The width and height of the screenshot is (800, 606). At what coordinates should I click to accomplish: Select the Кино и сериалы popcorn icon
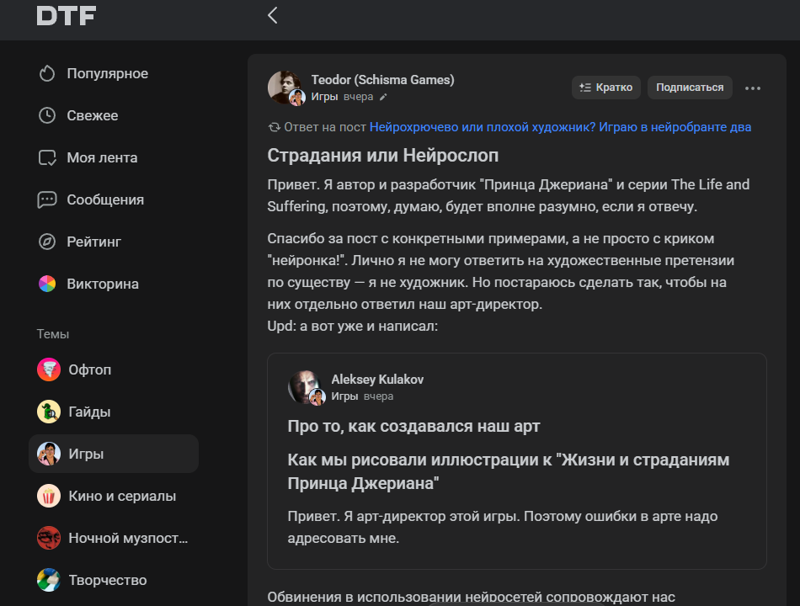tap(49, 496)
